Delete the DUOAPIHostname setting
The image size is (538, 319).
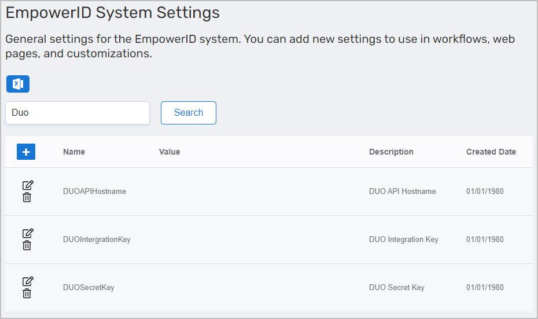pyautogui.click(x=27, y=197)
